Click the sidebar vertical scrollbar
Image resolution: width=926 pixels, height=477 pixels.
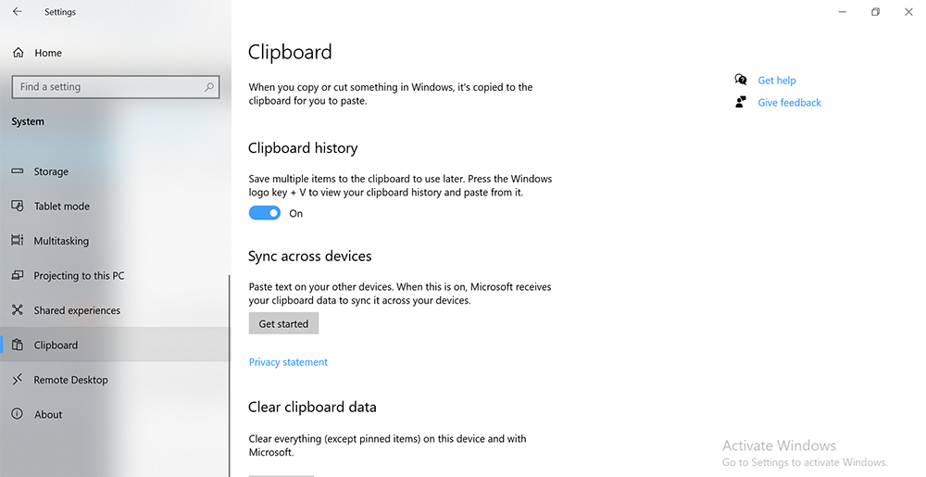point(229,375)
